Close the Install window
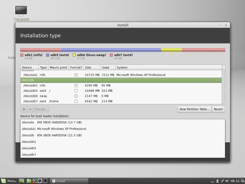This screenshot has width=245, height=184. (226, 25)
